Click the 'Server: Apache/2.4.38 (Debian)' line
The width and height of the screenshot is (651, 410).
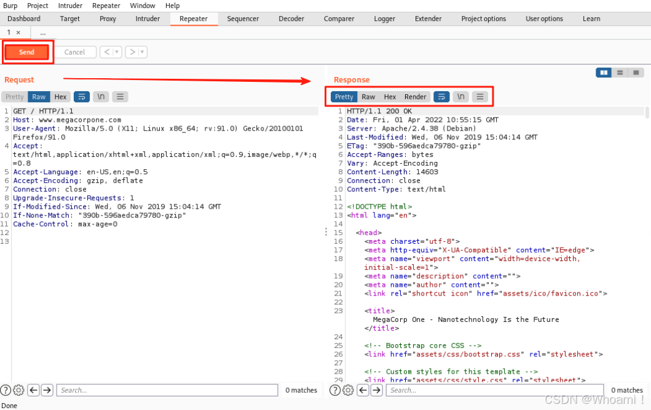[x=411, y=129]
